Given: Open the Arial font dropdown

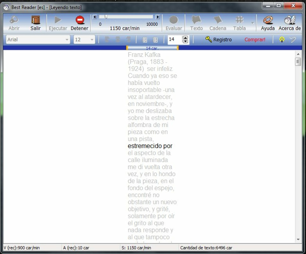Looking at the screenshot, I should [x=38, y=39].
